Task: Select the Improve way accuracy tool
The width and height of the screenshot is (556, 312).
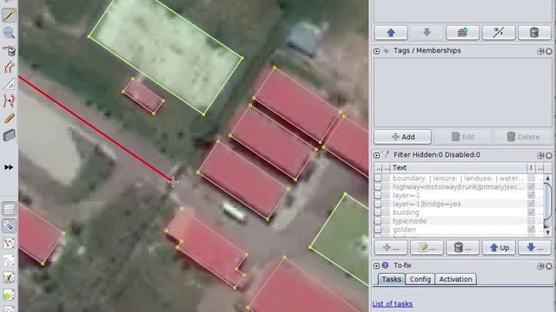Action: pyautogui.click(x=9, y=67)
